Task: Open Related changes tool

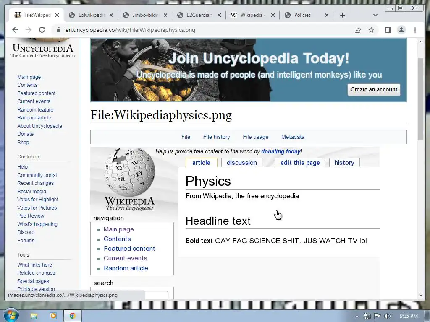Action: point(36,273)
